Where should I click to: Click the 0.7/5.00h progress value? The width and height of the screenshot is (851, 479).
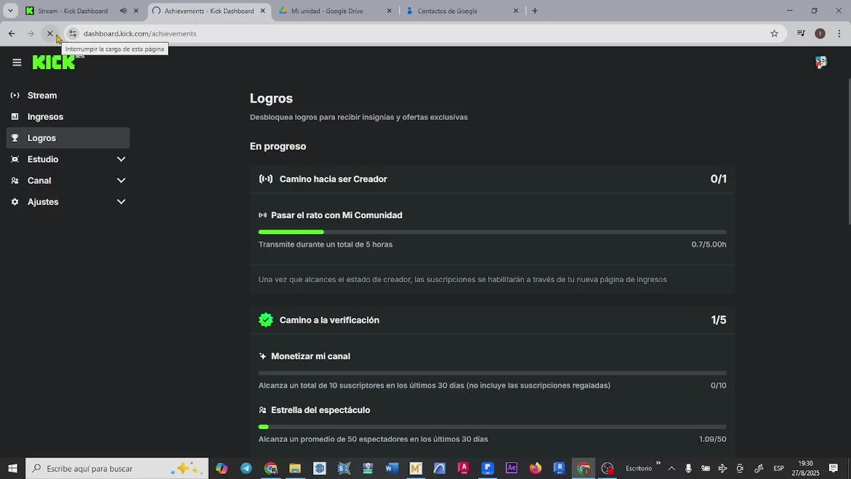(x=709, y=244)
